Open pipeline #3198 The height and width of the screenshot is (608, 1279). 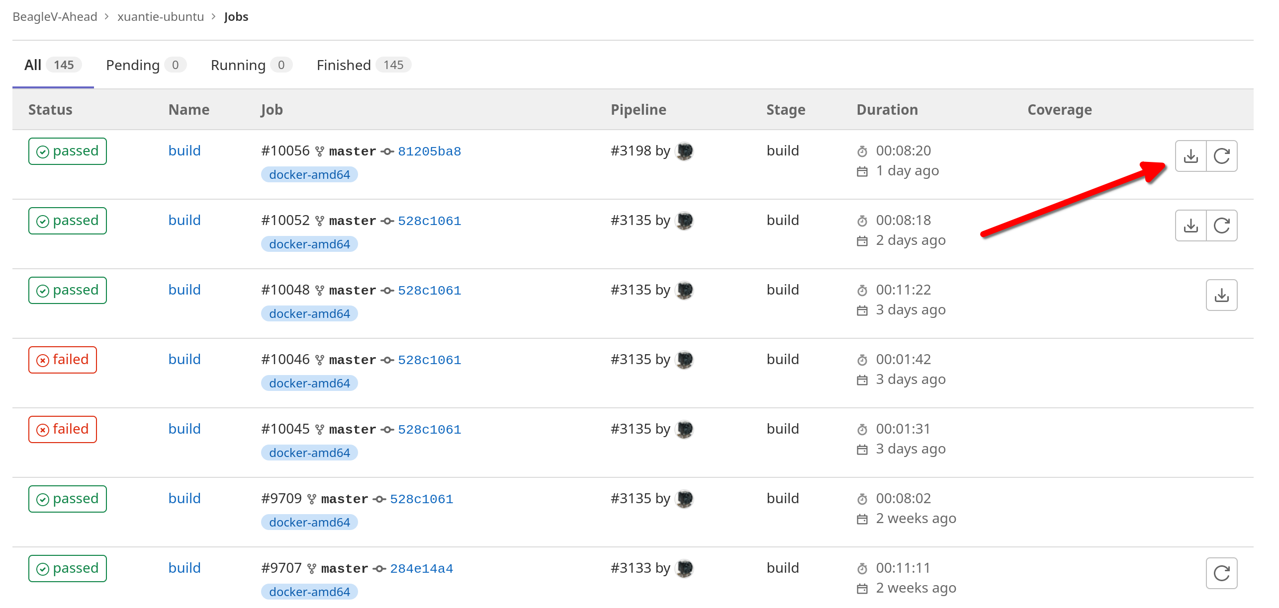pyautogui.click(x=631, y=151)
